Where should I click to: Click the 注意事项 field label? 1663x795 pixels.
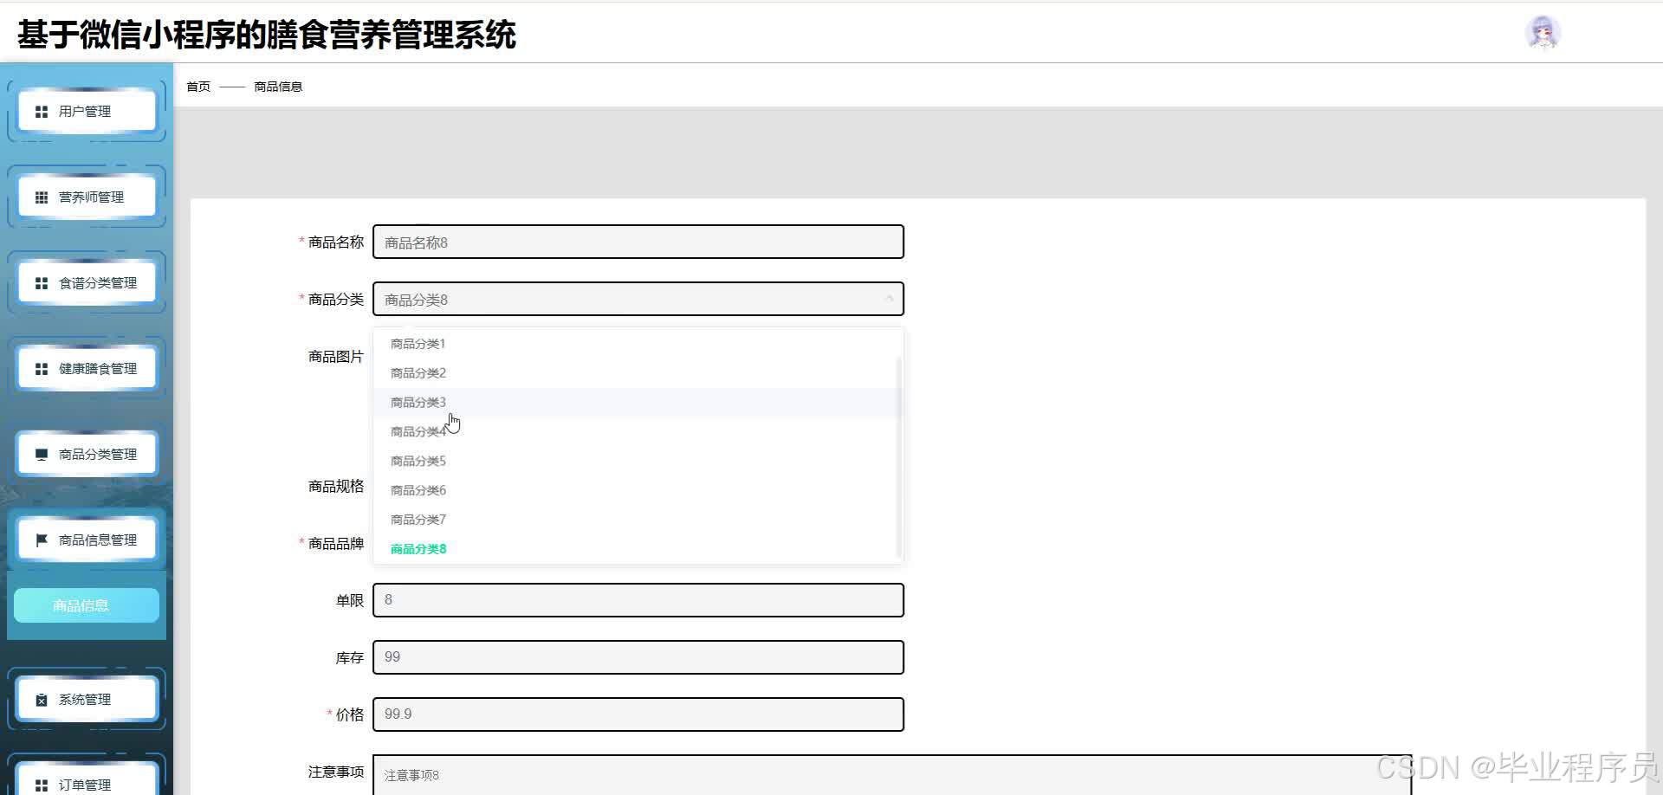point(336,772)
